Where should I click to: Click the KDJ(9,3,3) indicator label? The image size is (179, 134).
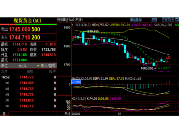pos(79,99)
